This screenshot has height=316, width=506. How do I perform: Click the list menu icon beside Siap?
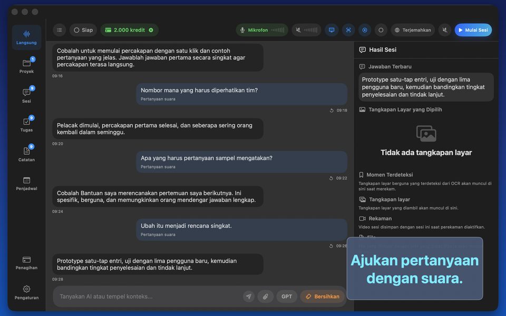pos(60,30)
